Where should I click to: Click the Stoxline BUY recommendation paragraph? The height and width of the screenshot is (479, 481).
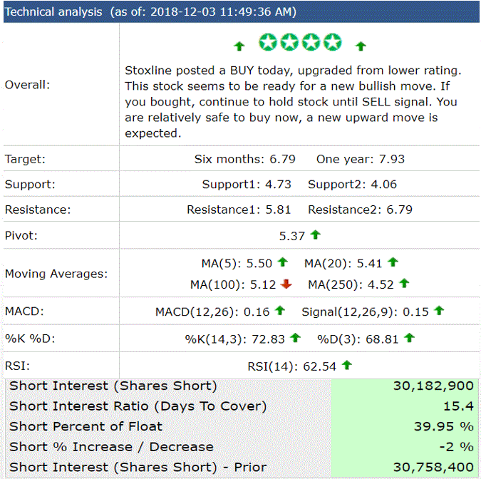click(x=293, y=101)
